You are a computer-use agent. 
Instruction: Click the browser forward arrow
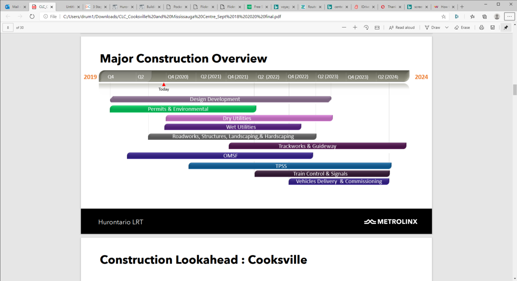tap(20, 17)
